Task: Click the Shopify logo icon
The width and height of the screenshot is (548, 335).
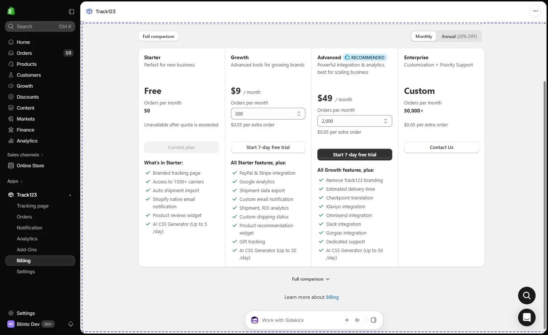Action: pyautogui.click(x=11, y=11)
